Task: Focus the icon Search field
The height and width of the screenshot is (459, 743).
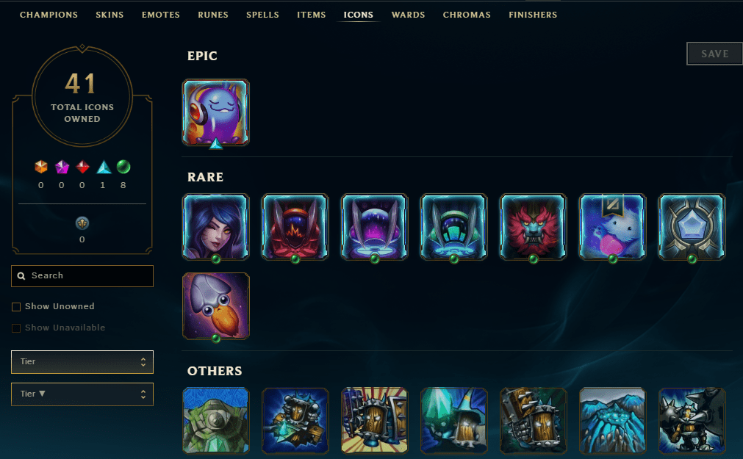Action: point(82,275)
